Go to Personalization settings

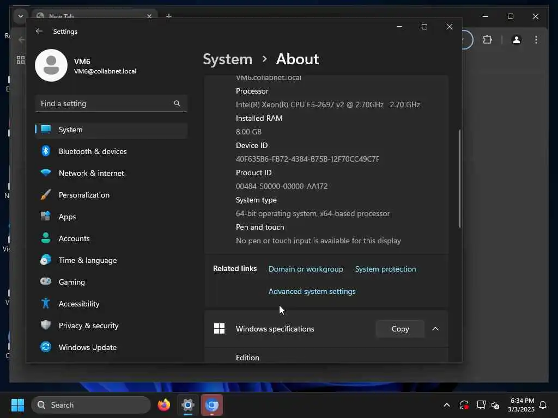click(111, 195)
